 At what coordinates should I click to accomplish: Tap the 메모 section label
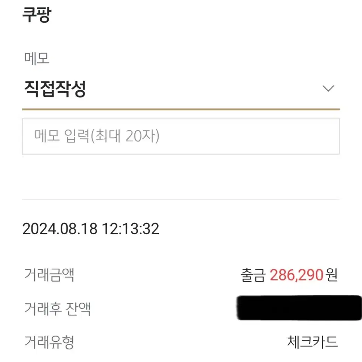[37, 58]
